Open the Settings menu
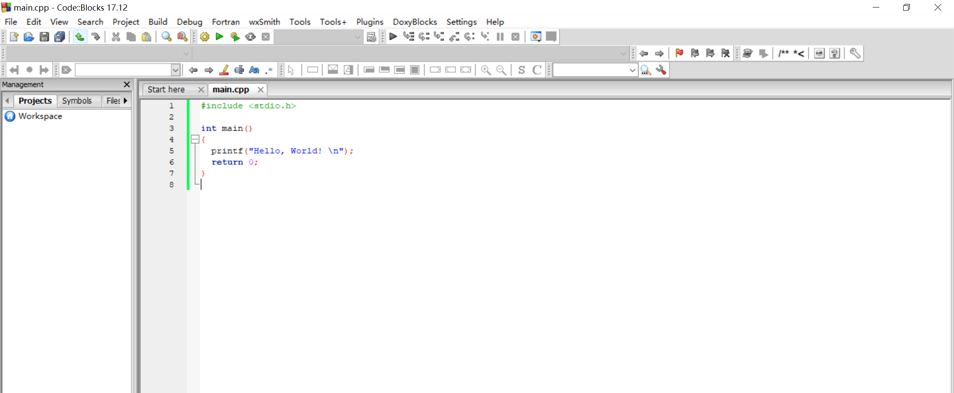 (462, 22)
